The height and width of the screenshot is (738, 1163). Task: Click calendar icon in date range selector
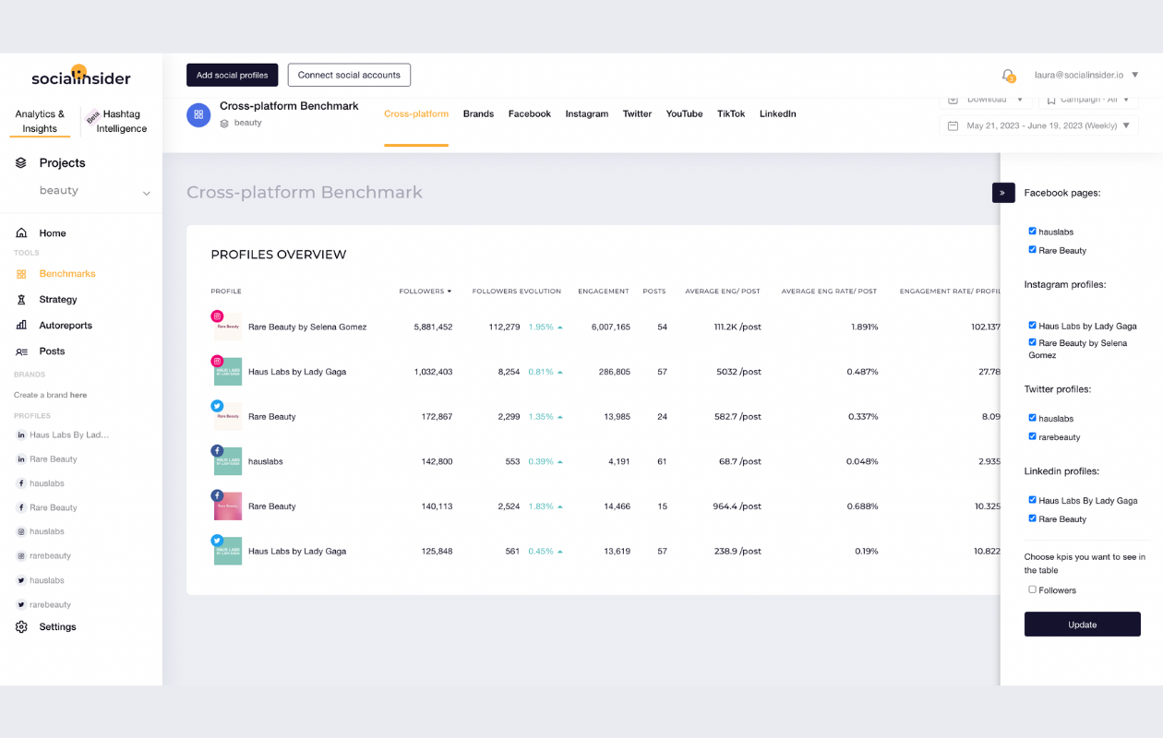[x=953, y=126]
